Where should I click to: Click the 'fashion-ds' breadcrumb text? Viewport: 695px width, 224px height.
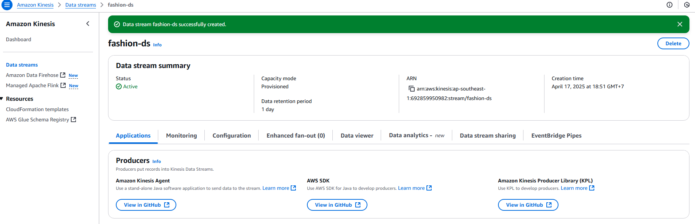121,5
